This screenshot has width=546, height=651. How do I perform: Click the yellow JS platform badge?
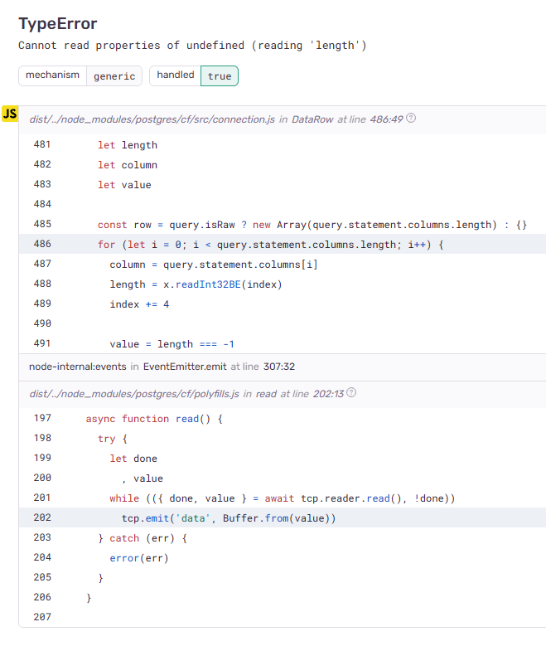[x=10, y=114]
